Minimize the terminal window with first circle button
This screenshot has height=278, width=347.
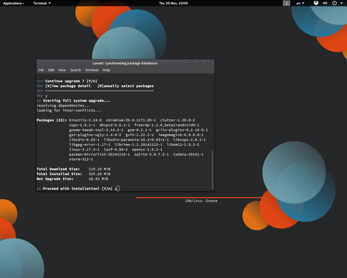(191, 63)
